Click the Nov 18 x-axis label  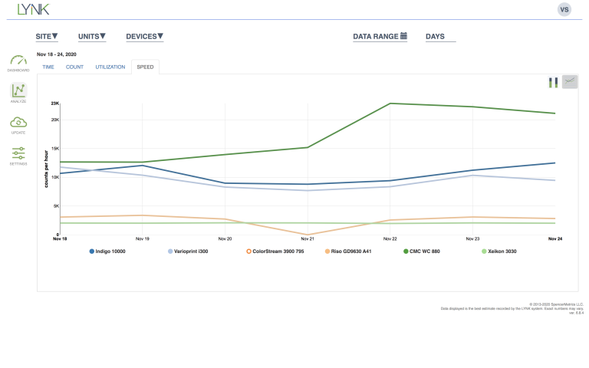[x=60, y=239]
